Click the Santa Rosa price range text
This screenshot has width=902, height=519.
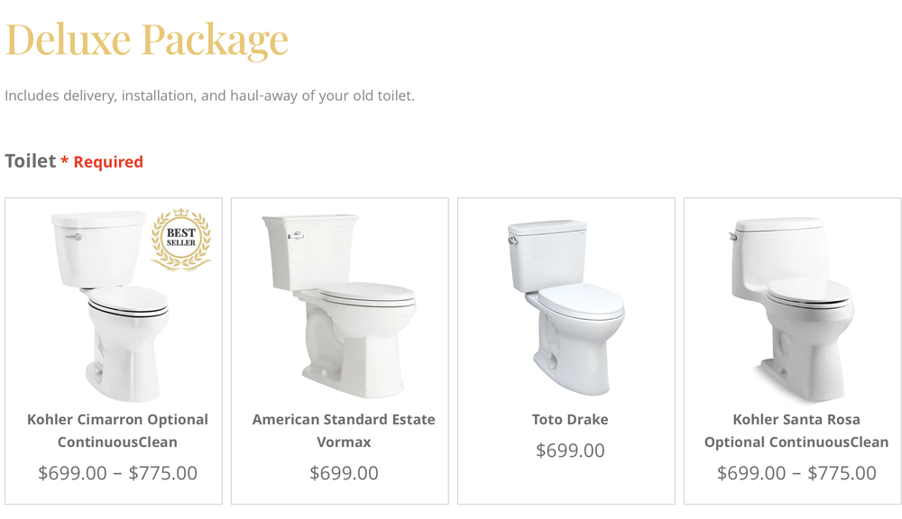coord(797,471)
